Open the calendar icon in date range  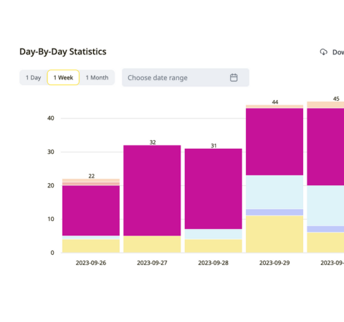[x=234, y=77]
